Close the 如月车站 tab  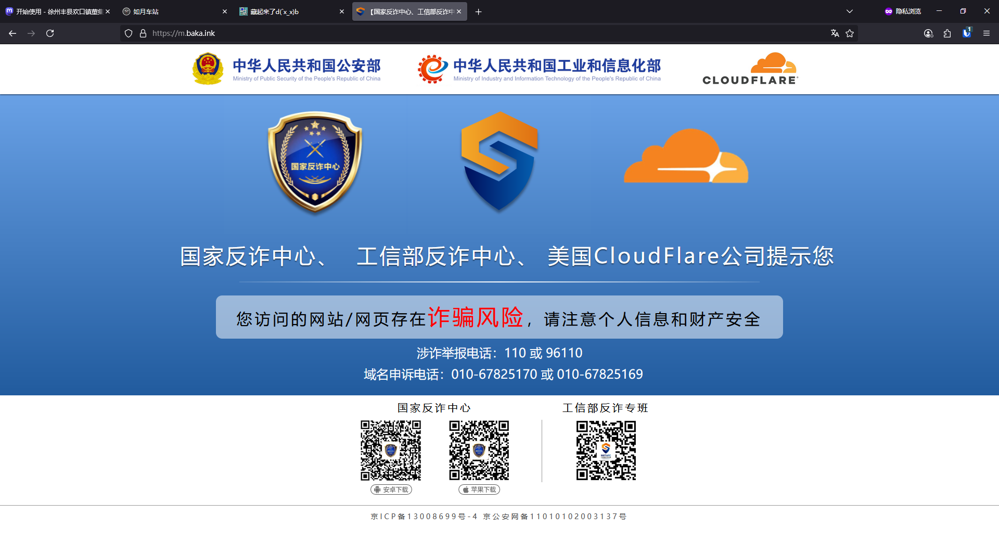[225, 11]
